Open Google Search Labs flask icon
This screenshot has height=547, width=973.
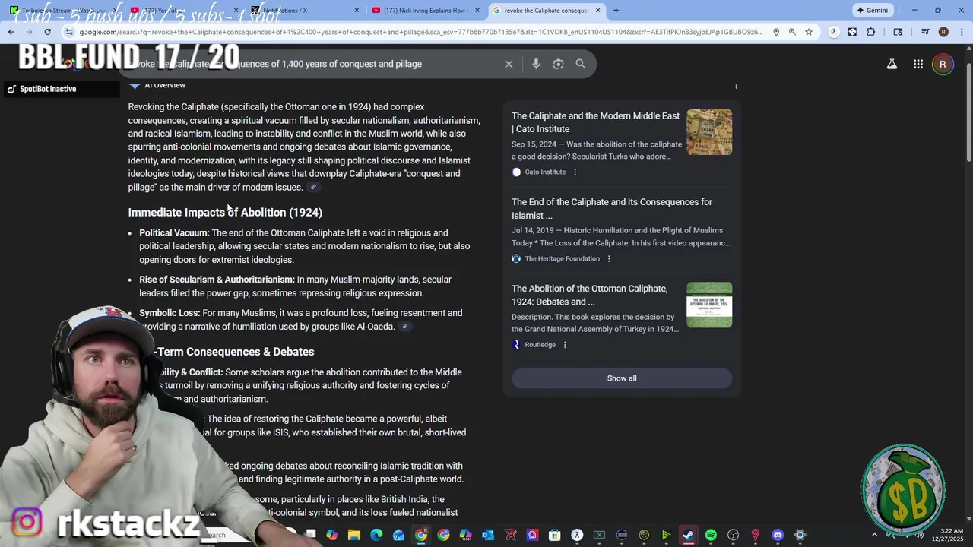coord(892,64)
